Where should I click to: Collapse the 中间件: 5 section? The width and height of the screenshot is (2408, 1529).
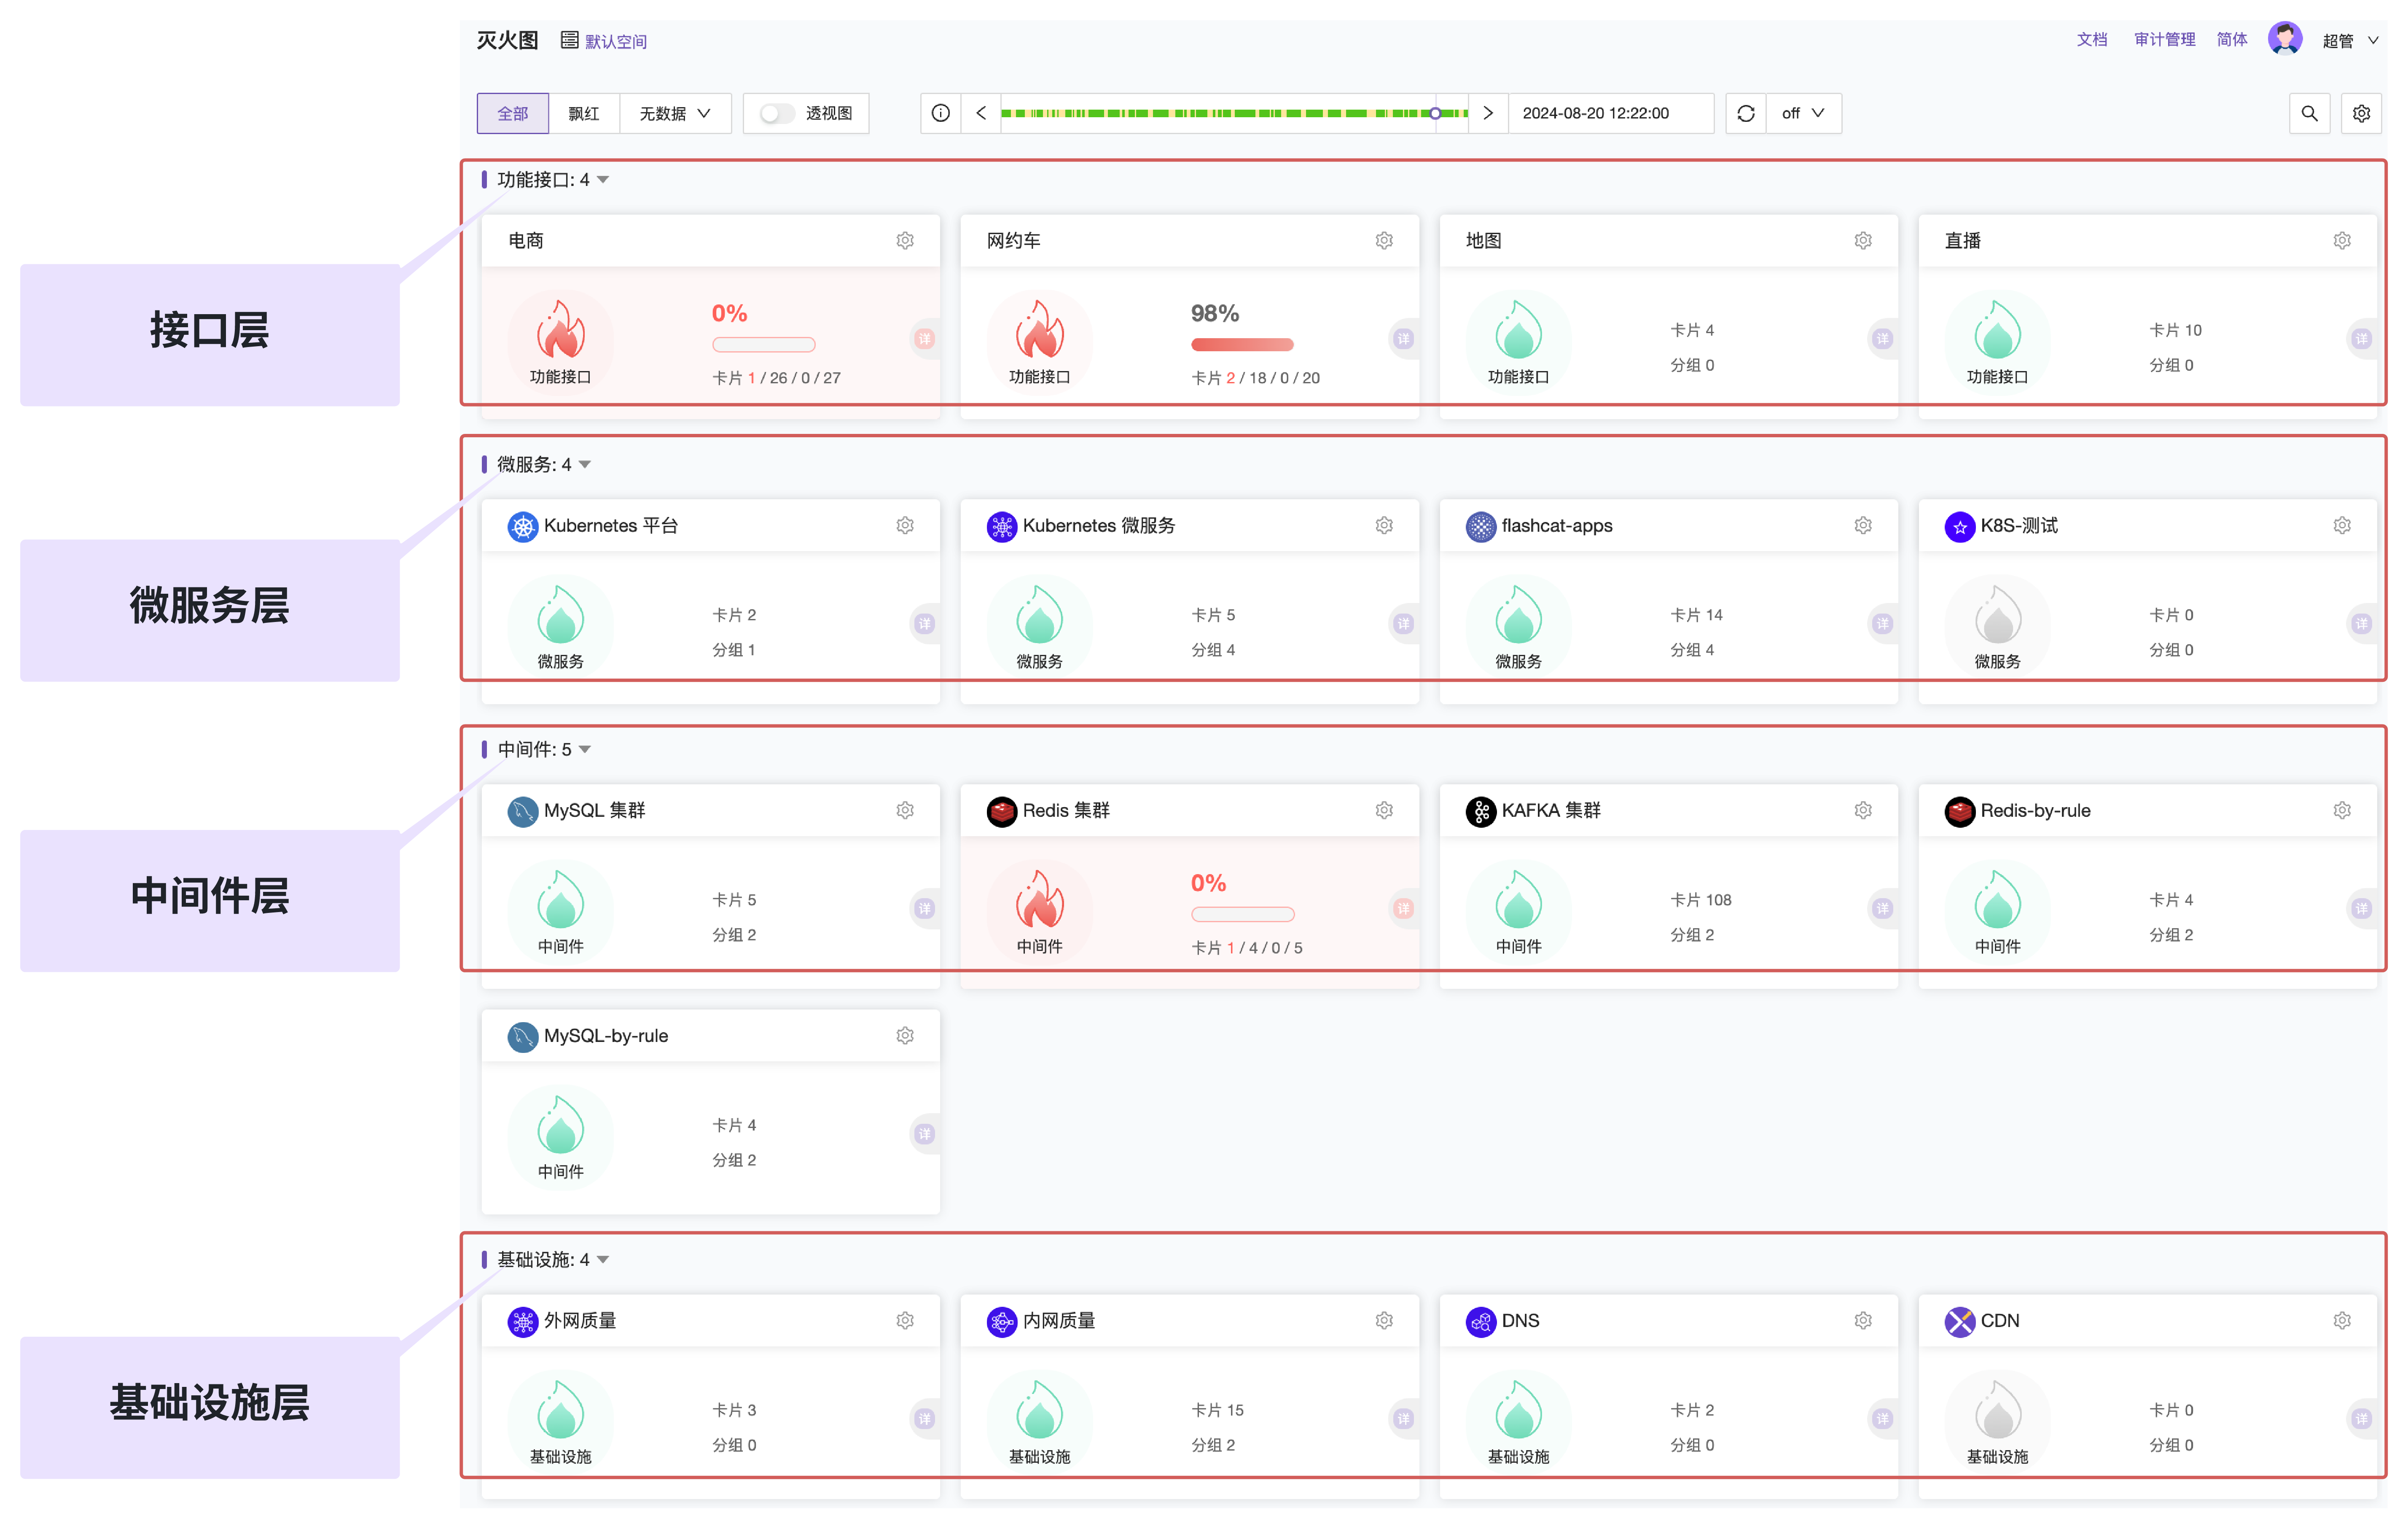[585, 750]
